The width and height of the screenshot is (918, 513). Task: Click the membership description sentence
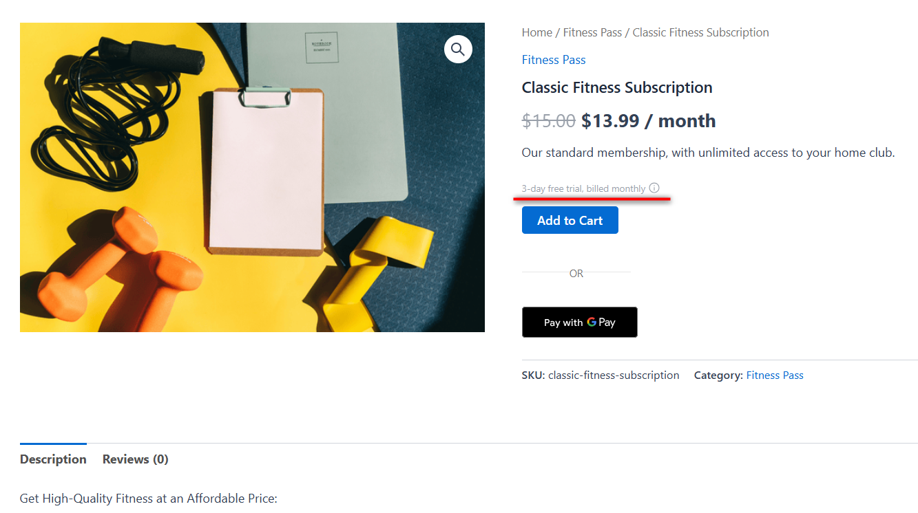coord(708,152)
